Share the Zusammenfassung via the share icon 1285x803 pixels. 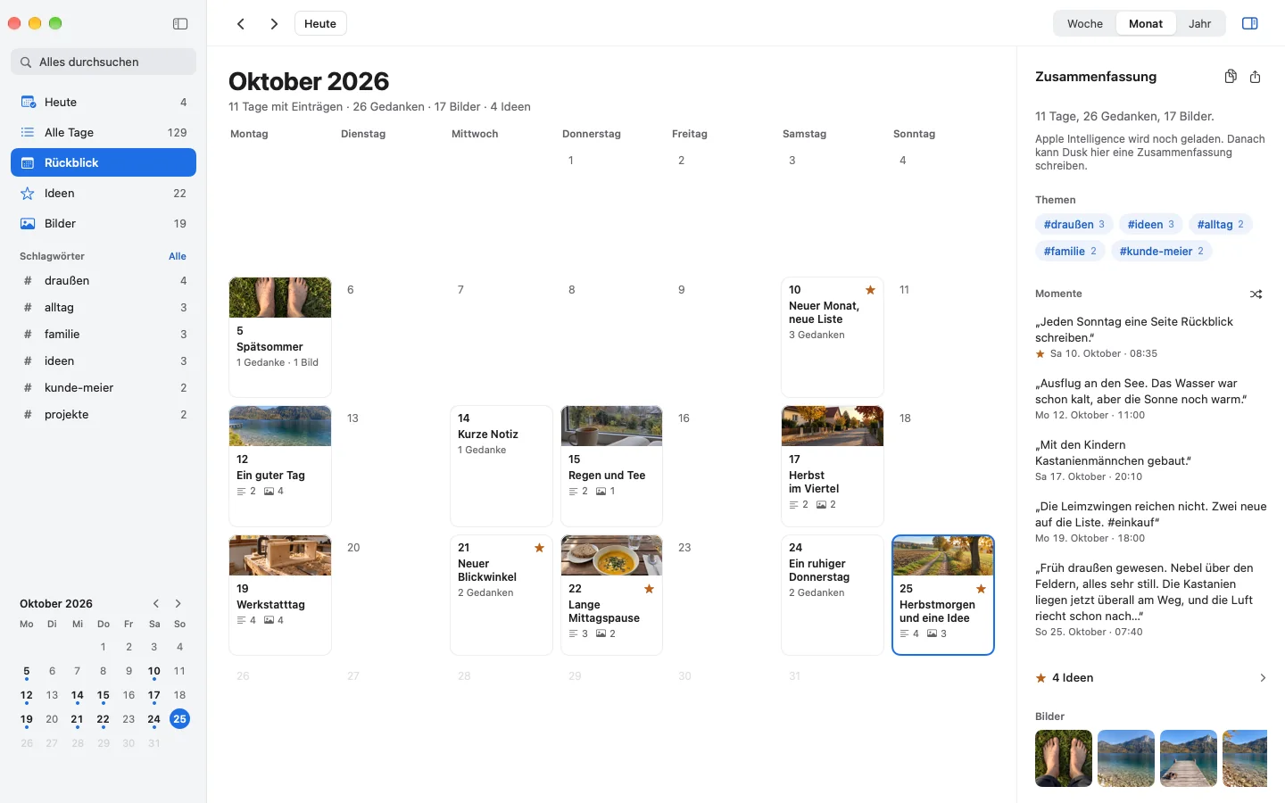point(1256,77)
